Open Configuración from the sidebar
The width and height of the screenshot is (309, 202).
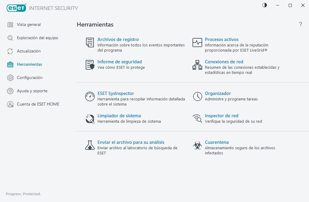30,78
